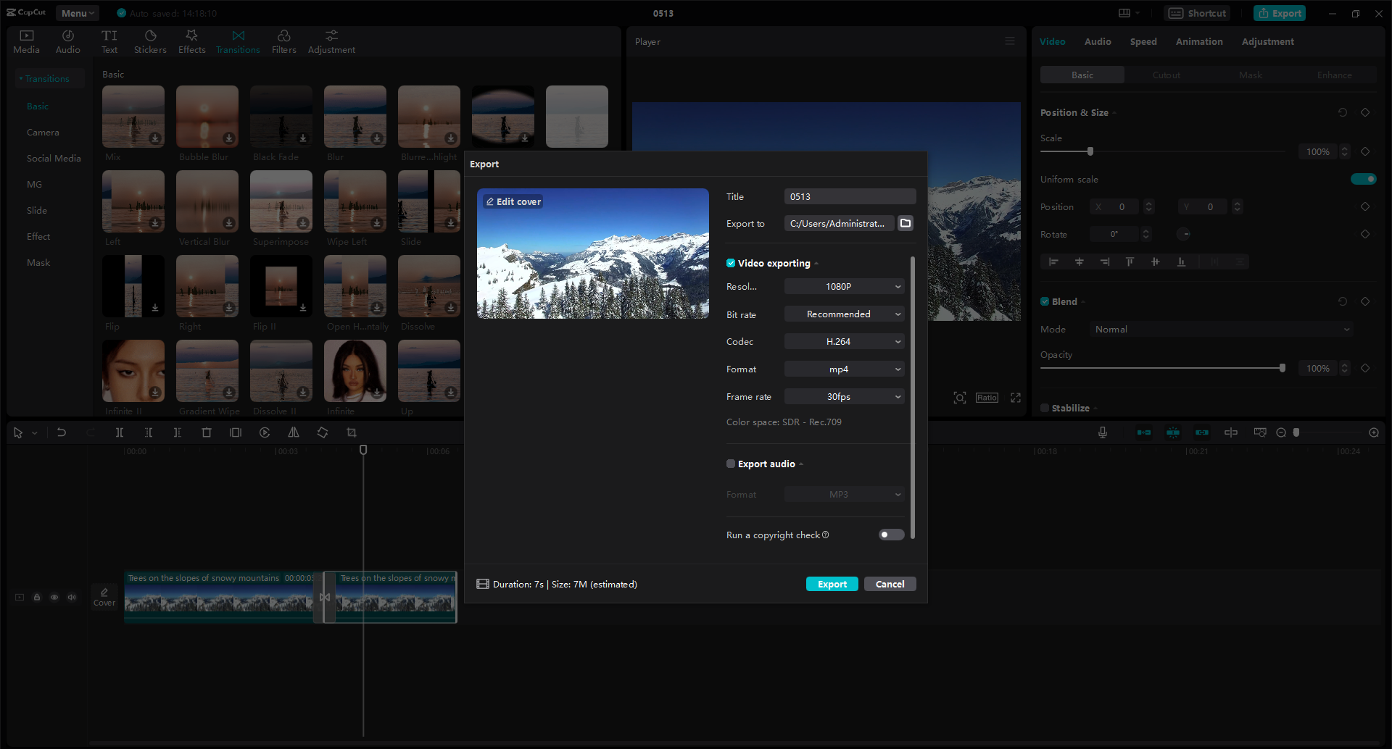Check the Export audio checkbox
The image size is (1392, 749).
coord(730,464)
